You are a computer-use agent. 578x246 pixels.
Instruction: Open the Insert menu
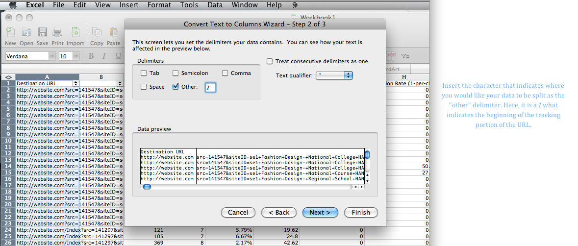pyautogui.click(x=129, y=5)
